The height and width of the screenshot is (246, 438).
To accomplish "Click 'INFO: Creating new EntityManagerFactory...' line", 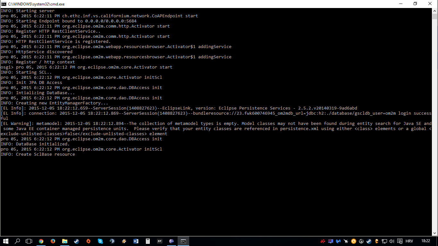I will tap(55, 103).
